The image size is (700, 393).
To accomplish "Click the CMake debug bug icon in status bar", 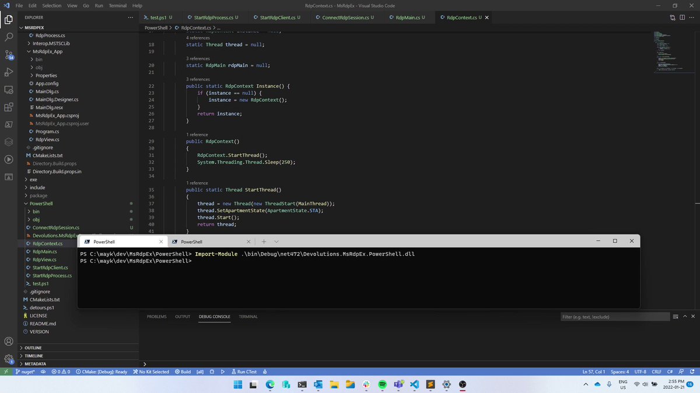I will (x=212, y=371).
